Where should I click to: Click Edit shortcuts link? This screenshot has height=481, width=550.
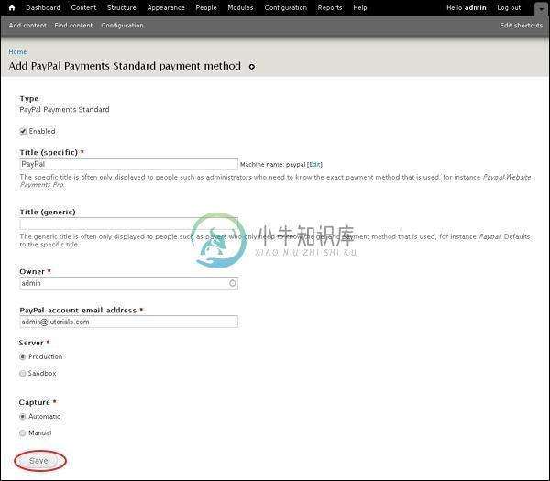522,26
